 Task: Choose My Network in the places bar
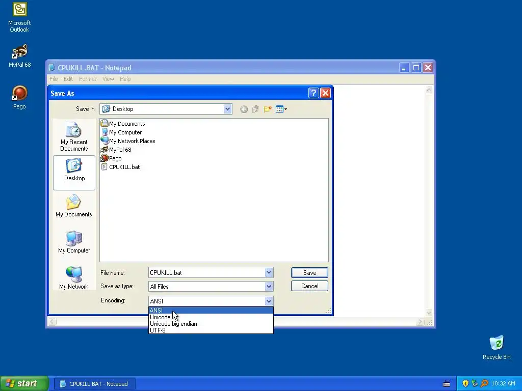[74, 278]
